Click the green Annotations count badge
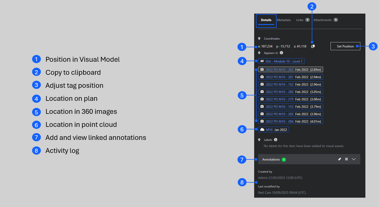Screen dimensions: 379x207 284,159
